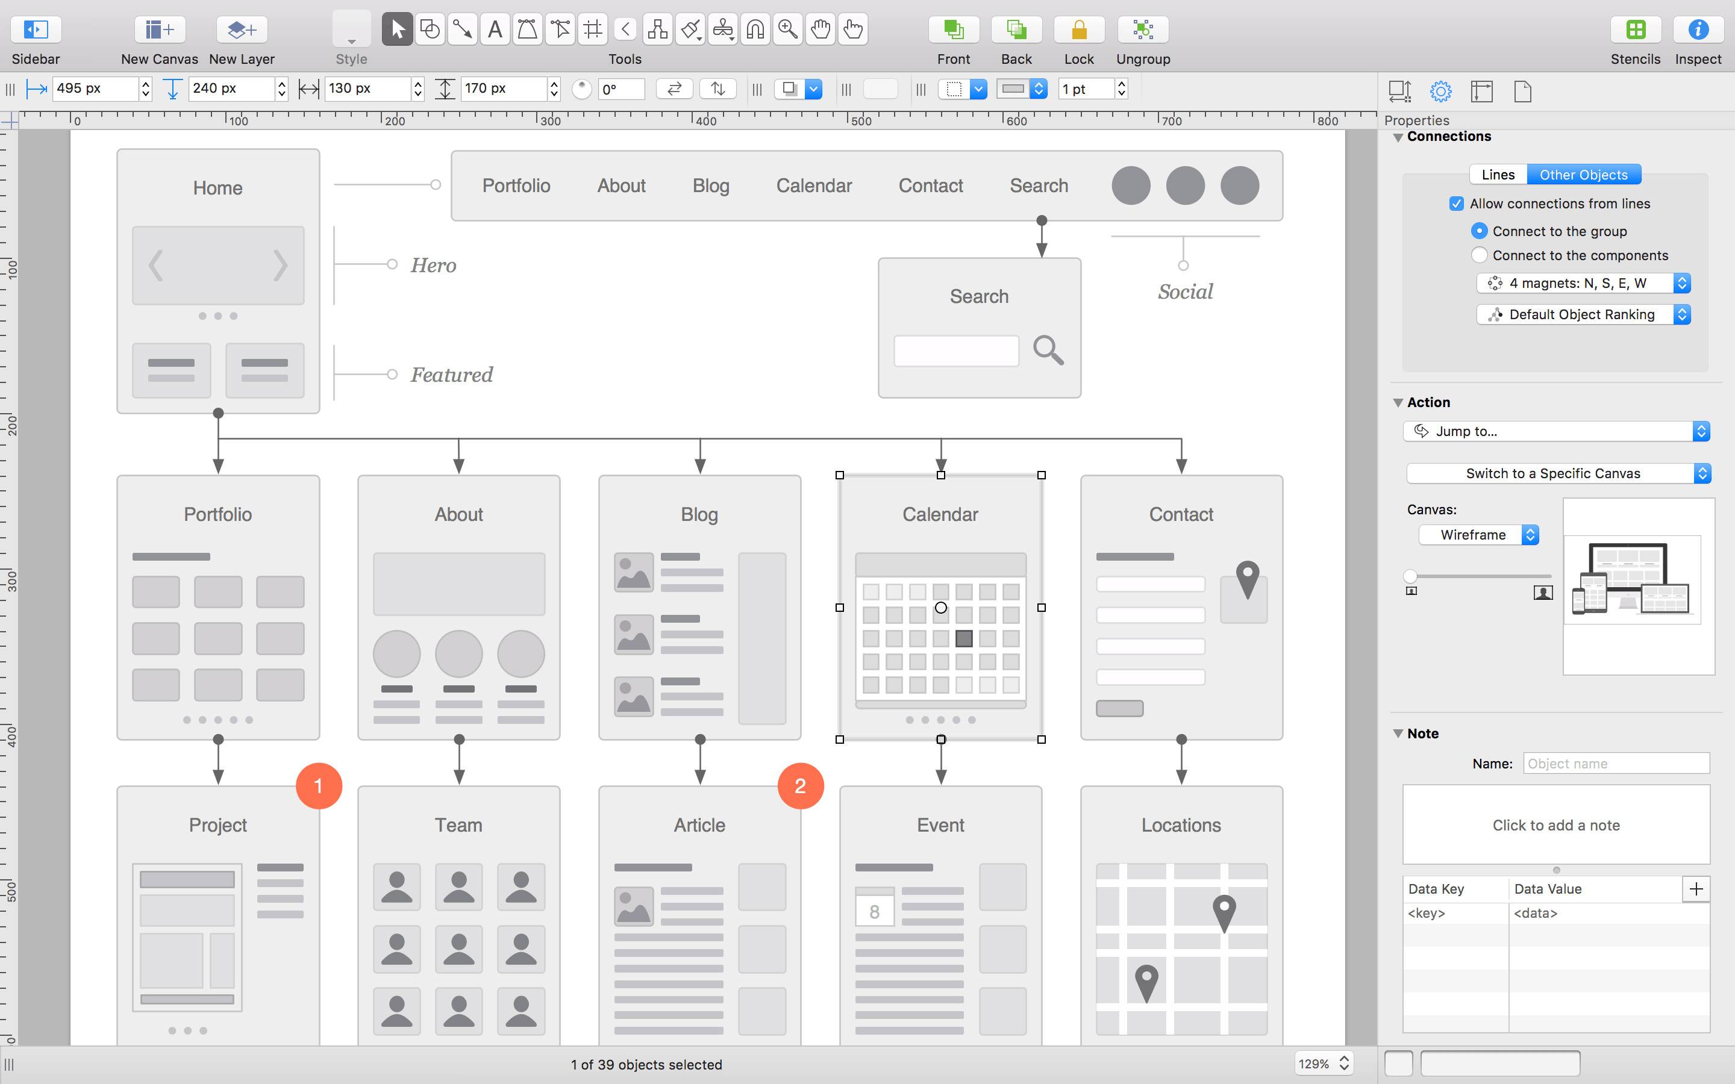The width and height of the screenshot is (1735, 1084).
Task: Expand the Connections properties section
Action: click(x=1398, y=136)
